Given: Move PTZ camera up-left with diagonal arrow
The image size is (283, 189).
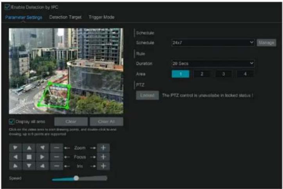Looking at the screenshot, I should [16, 148].
